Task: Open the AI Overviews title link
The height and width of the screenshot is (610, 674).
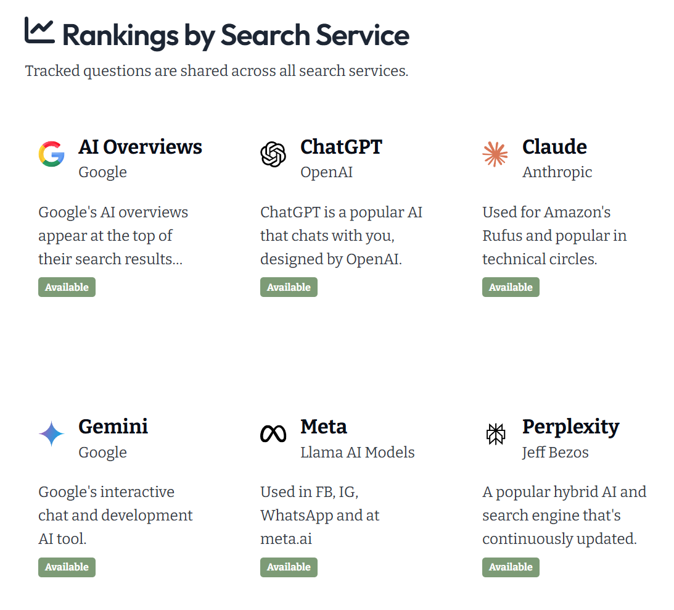Action: [x=140, y=147]
